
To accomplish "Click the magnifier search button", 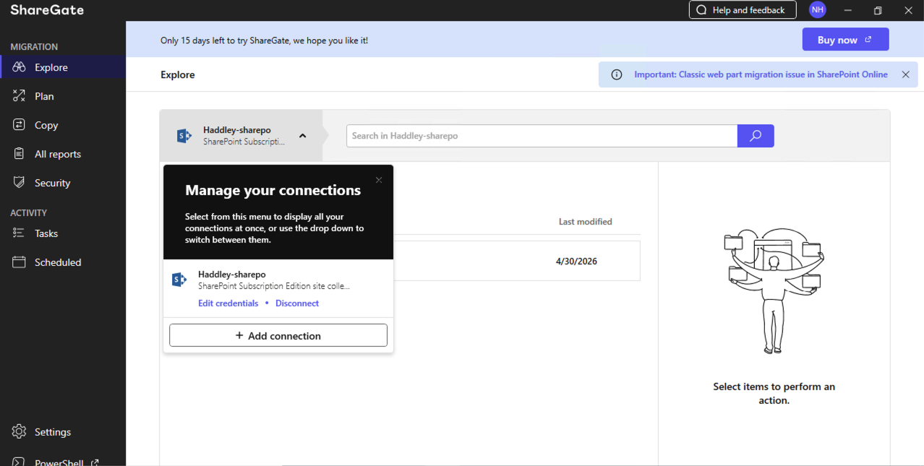I will [x=756, y=136].
